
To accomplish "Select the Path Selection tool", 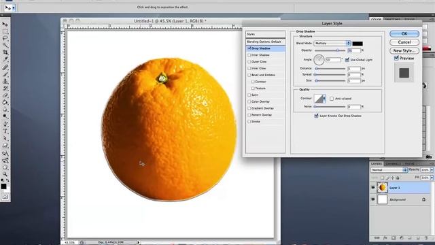I will [x=5, y=137].
